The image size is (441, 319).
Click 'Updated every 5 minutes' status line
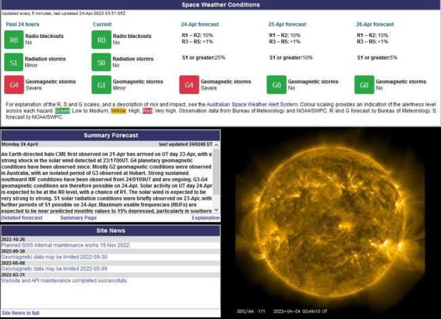coord(63,14)
